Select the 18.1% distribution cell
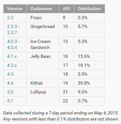This screenshot has height=124, width=121. tap(89, 65)
